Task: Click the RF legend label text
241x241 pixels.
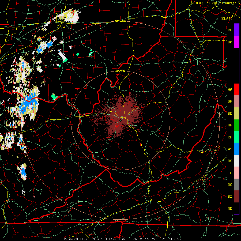Action: pos(230,30)
